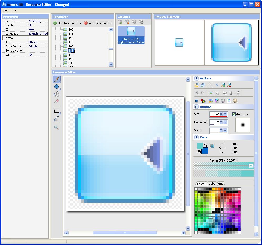Screen dimensions: 262x245
Task: Click the paste clipboard icon
Action: coord(237,93)
